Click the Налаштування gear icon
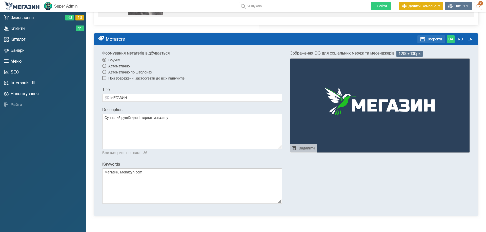 [x=6, y=94]
